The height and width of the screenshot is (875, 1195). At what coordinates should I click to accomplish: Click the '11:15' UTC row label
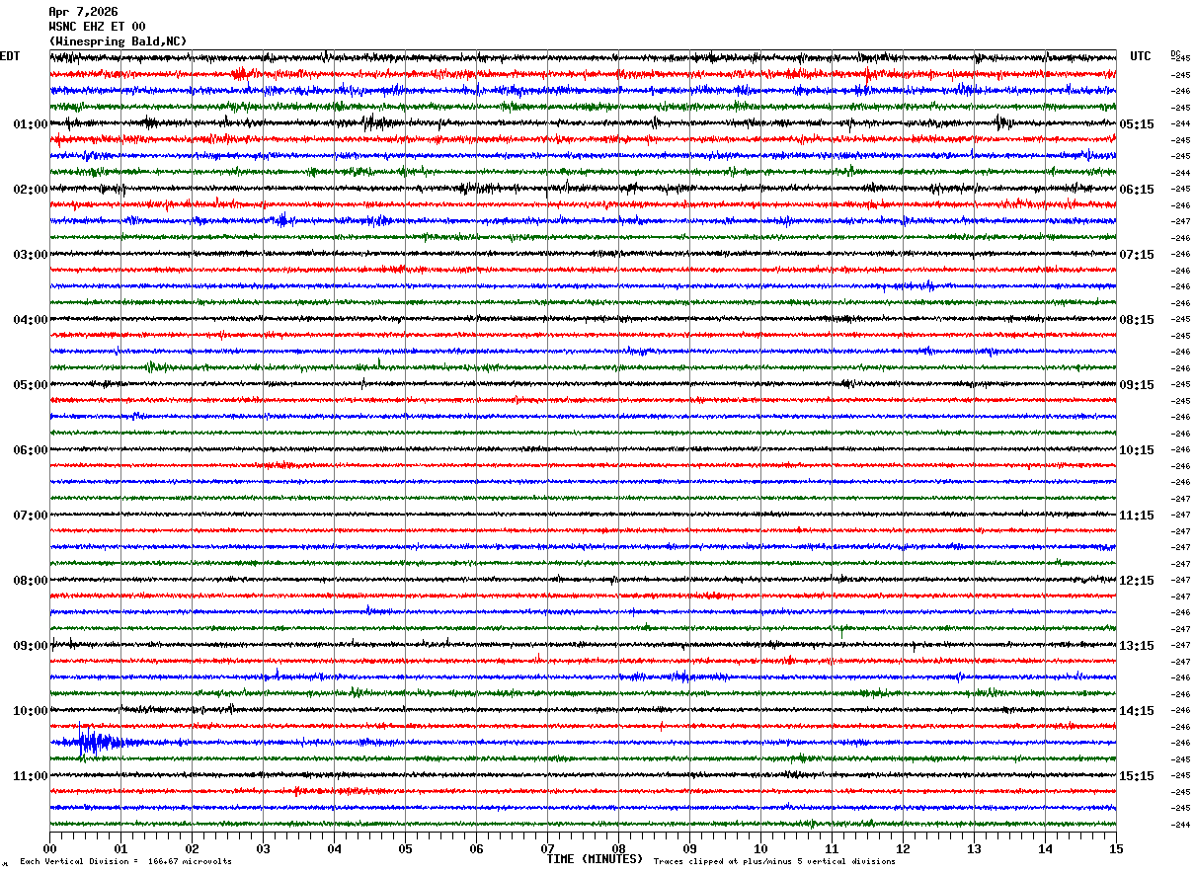pos(1137,516)
